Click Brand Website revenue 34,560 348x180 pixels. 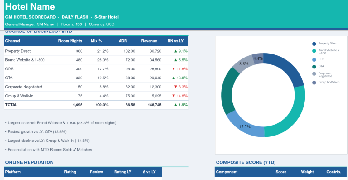(x=155, y=60)
